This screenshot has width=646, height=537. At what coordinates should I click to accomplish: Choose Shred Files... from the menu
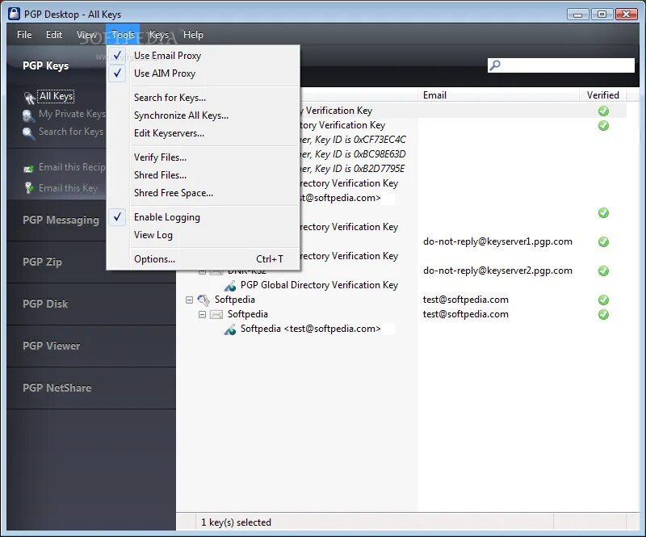[x=203, y=175]
